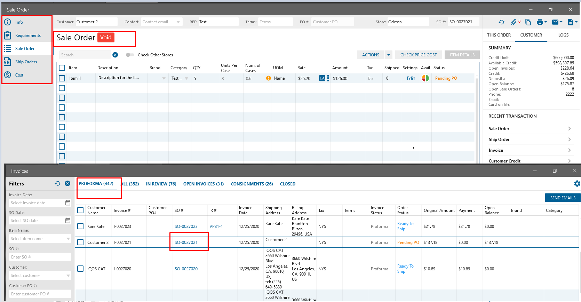Click the Item 1 availability color circle

tap(425, 78)
